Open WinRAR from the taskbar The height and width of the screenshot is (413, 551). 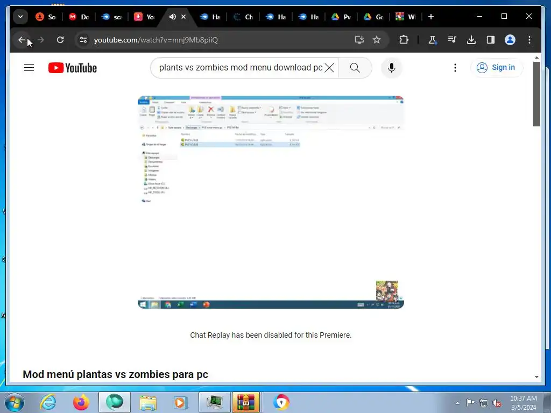pyautogui.click(x=246, y=402)
